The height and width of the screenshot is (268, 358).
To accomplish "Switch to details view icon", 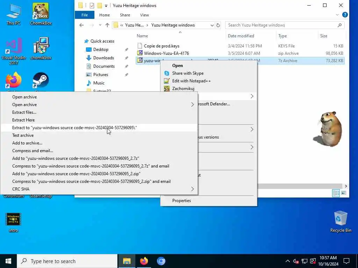I will click(x=336, y=193).
